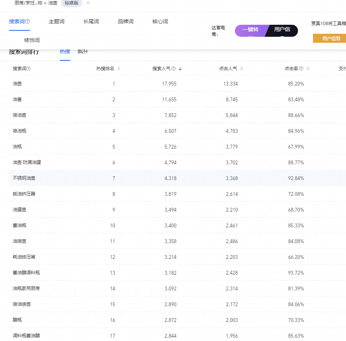
Task: Go to the 核心词 tab
Action: click(x=160, y=21)
